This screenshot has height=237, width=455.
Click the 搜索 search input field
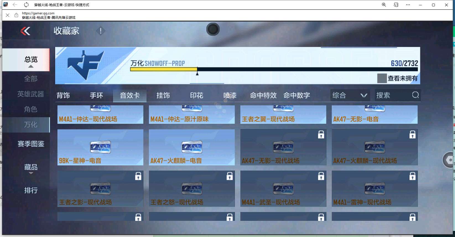pos(397,95)
